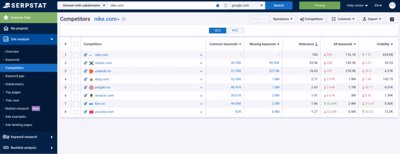This screenshot has width=400, height=154.
Task: Tick the checkbox for stockx.com row
Action: point(76,63)
